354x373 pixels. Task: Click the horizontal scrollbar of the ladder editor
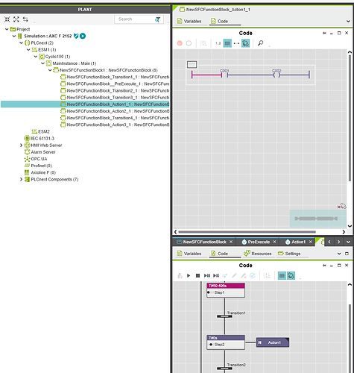247,232
